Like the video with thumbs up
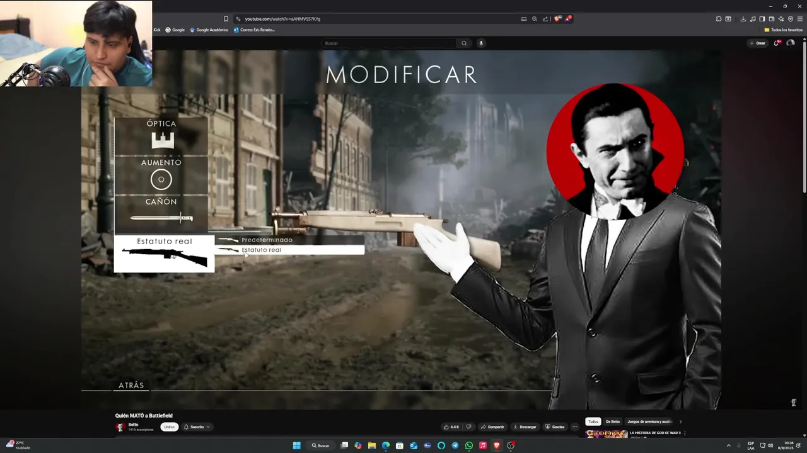Screen dimensions: 807x453 click(451, 427)
